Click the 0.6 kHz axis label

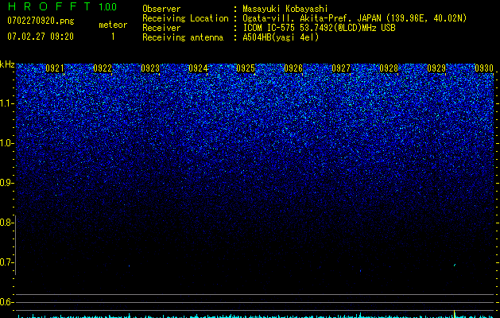[x=7, y=302]
